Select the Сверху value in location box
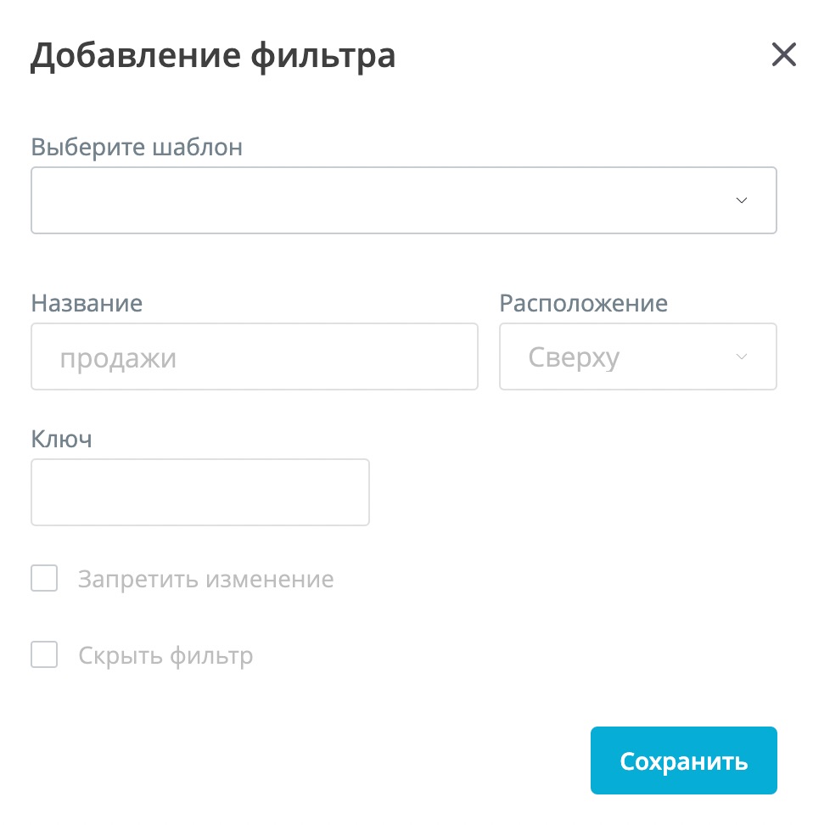Screen dimensions: 813x825 (x=574, y=357)
